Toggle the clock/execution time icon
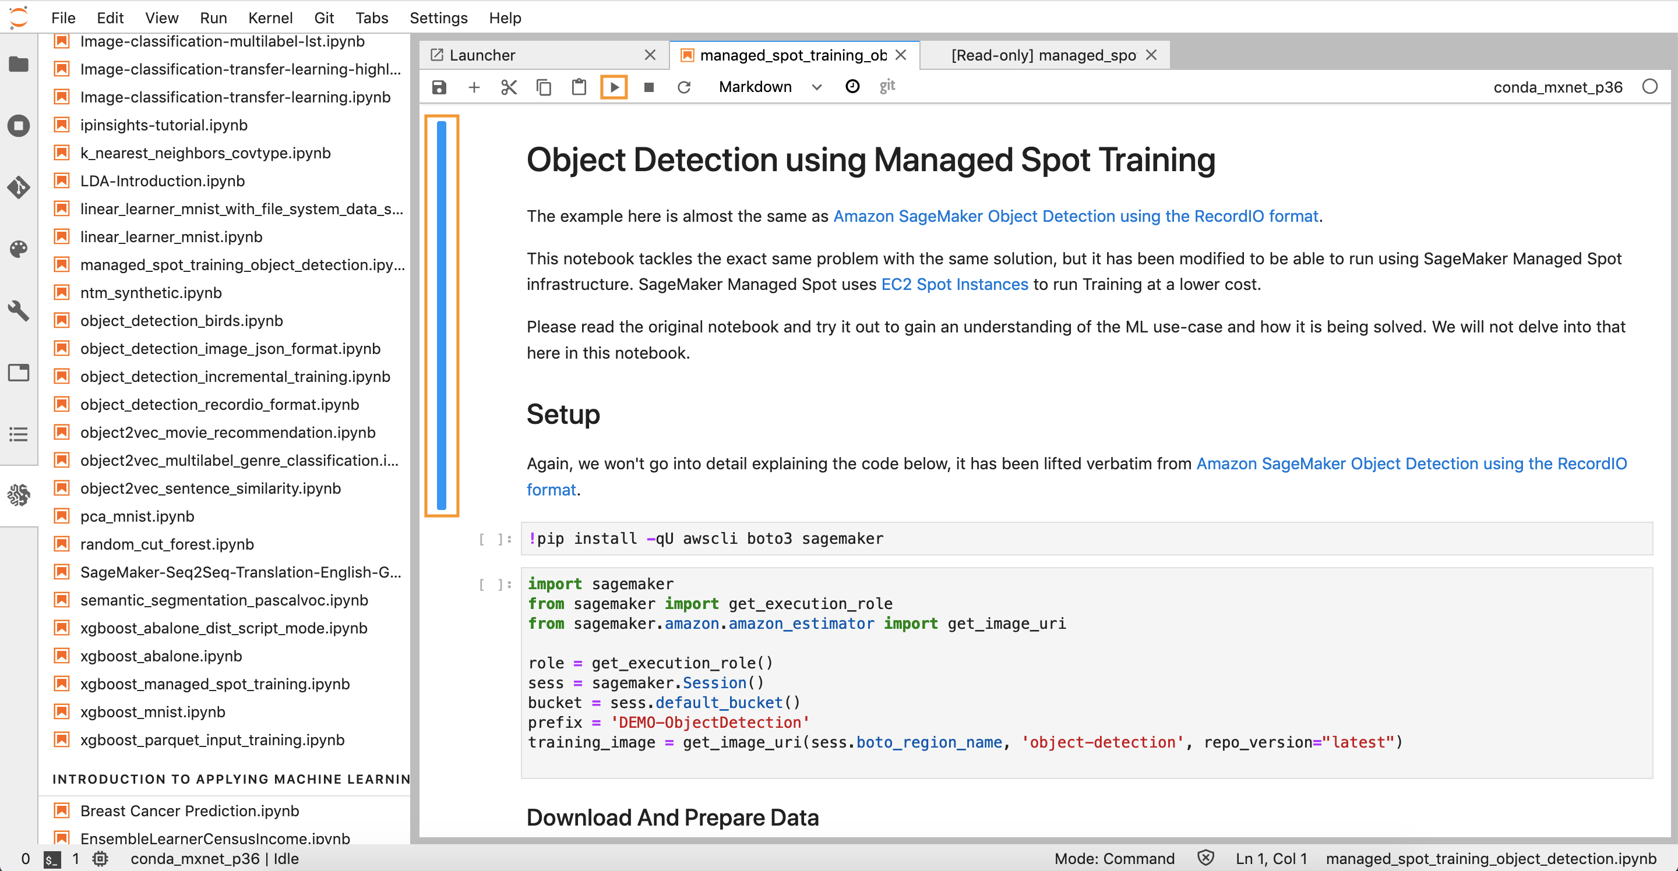 point(852,86)
